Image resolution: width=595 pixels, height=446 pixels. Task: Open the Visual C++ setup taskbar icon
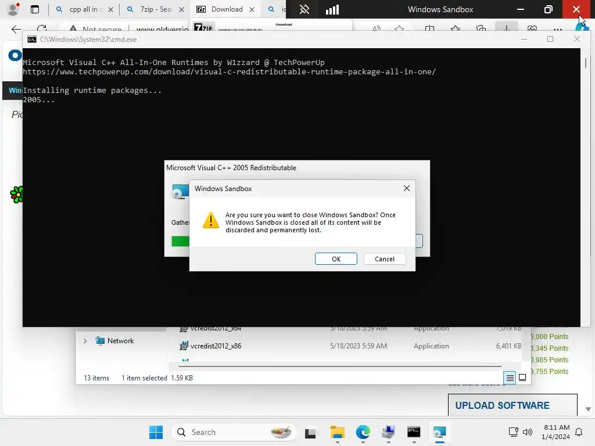pyautogui.click(x=439, y=432)
